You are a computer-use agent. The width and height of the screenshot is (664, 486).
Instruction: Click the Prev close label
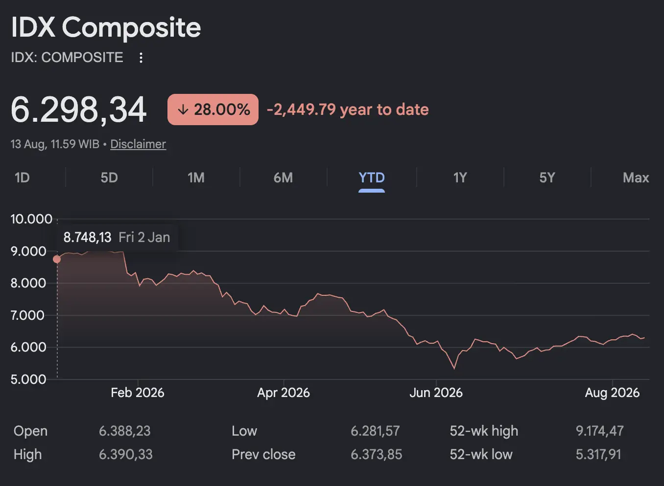263,454
